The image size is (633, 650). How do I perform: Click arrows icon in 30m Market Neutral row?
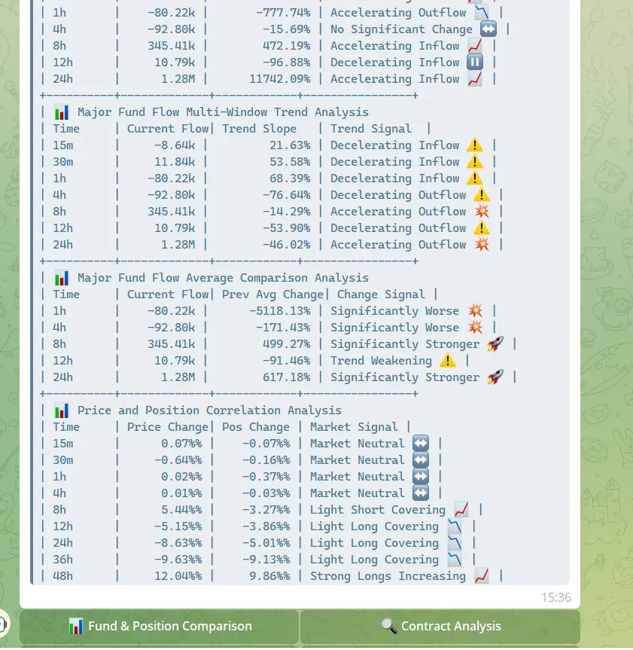tap(421, 460)
